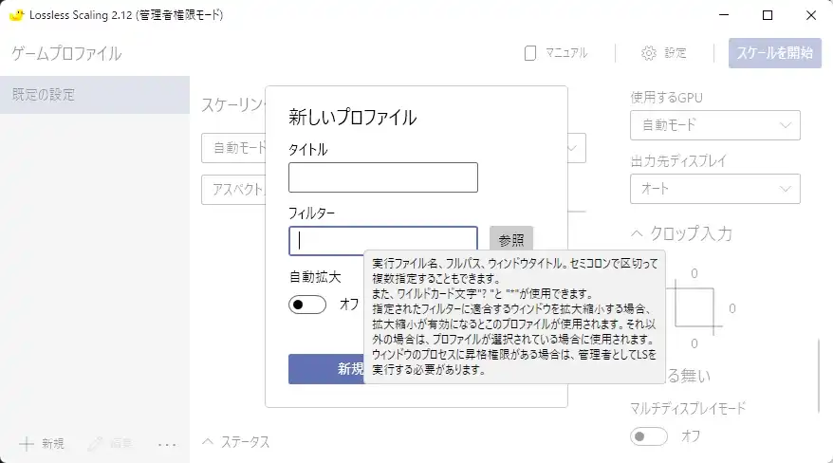Image resolution: width=833 pixels, height=463 pixels.
Task: Click the 参照 browse button
Action: [511, 241]
